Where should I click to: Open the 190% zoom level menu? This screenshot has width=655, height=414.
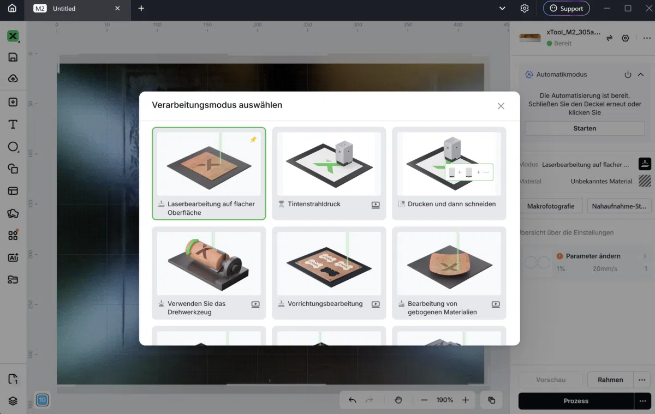coord(445,400)
